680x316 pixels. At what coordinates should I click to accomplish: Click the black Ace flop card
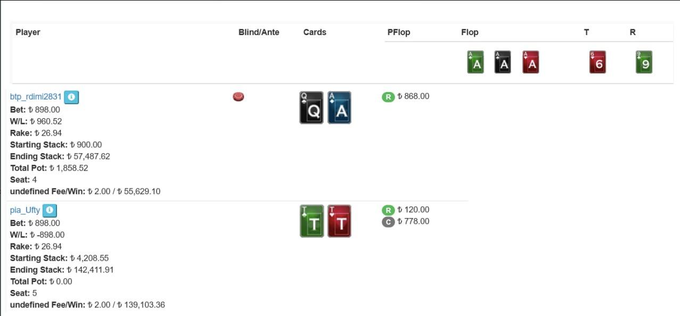click(503, 62)
